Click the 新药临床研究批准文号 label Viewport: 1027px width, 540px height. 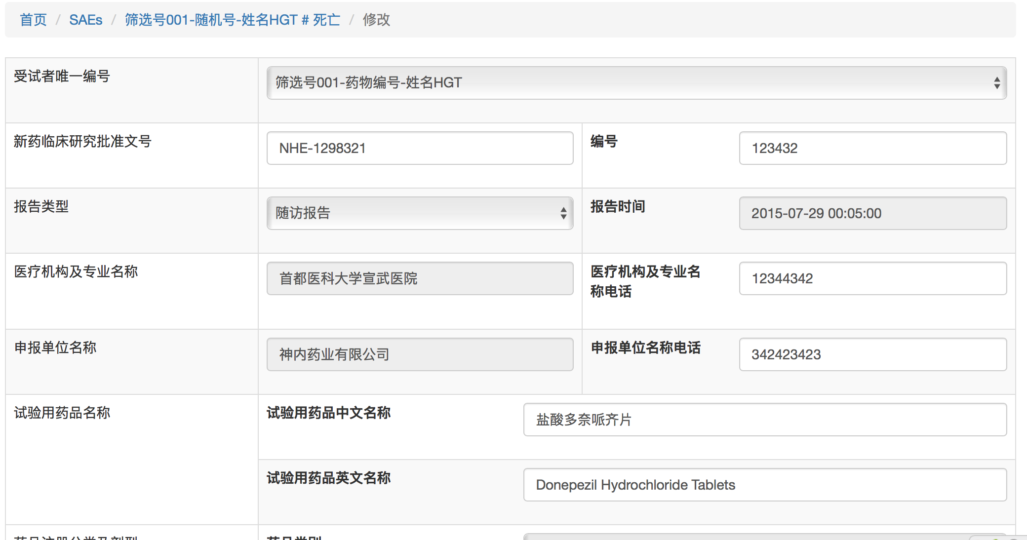point(82,141)
